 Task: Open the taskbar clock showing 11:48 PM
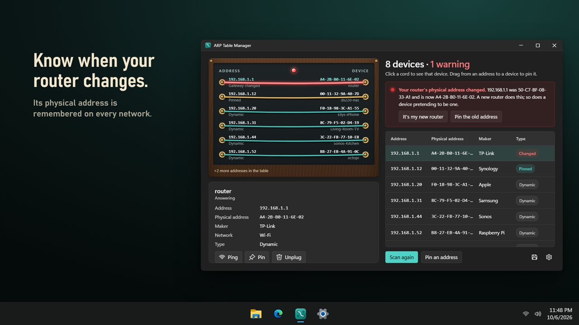pyautogui.click(x=560, y=314)
